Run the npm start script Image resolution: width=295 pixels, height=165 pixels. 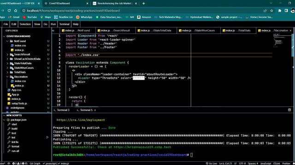(x=14, y=124)
